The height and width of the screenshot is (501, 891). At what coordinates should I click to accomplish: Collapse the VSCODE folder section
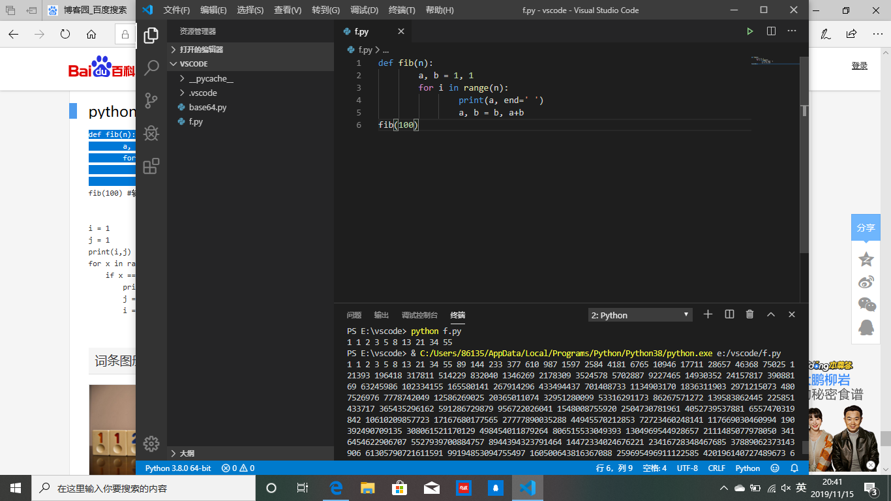coord(193,64)
